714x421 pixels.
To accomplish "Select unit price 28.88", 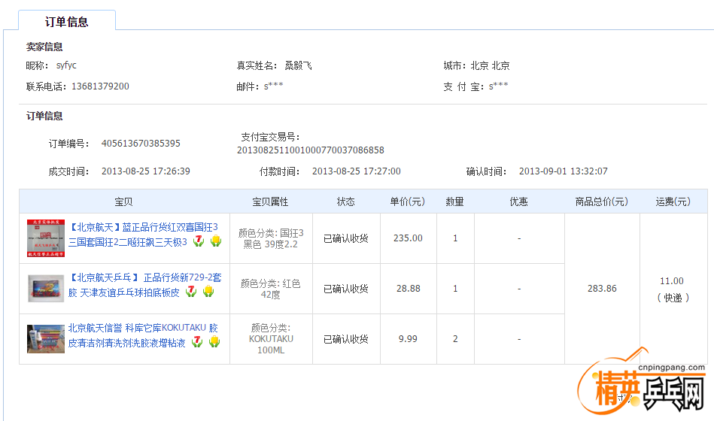I will tap(408, 289).
